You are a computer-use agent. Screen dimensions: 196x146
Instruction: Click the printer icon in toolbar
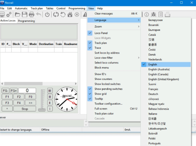[x=32, y=14]
